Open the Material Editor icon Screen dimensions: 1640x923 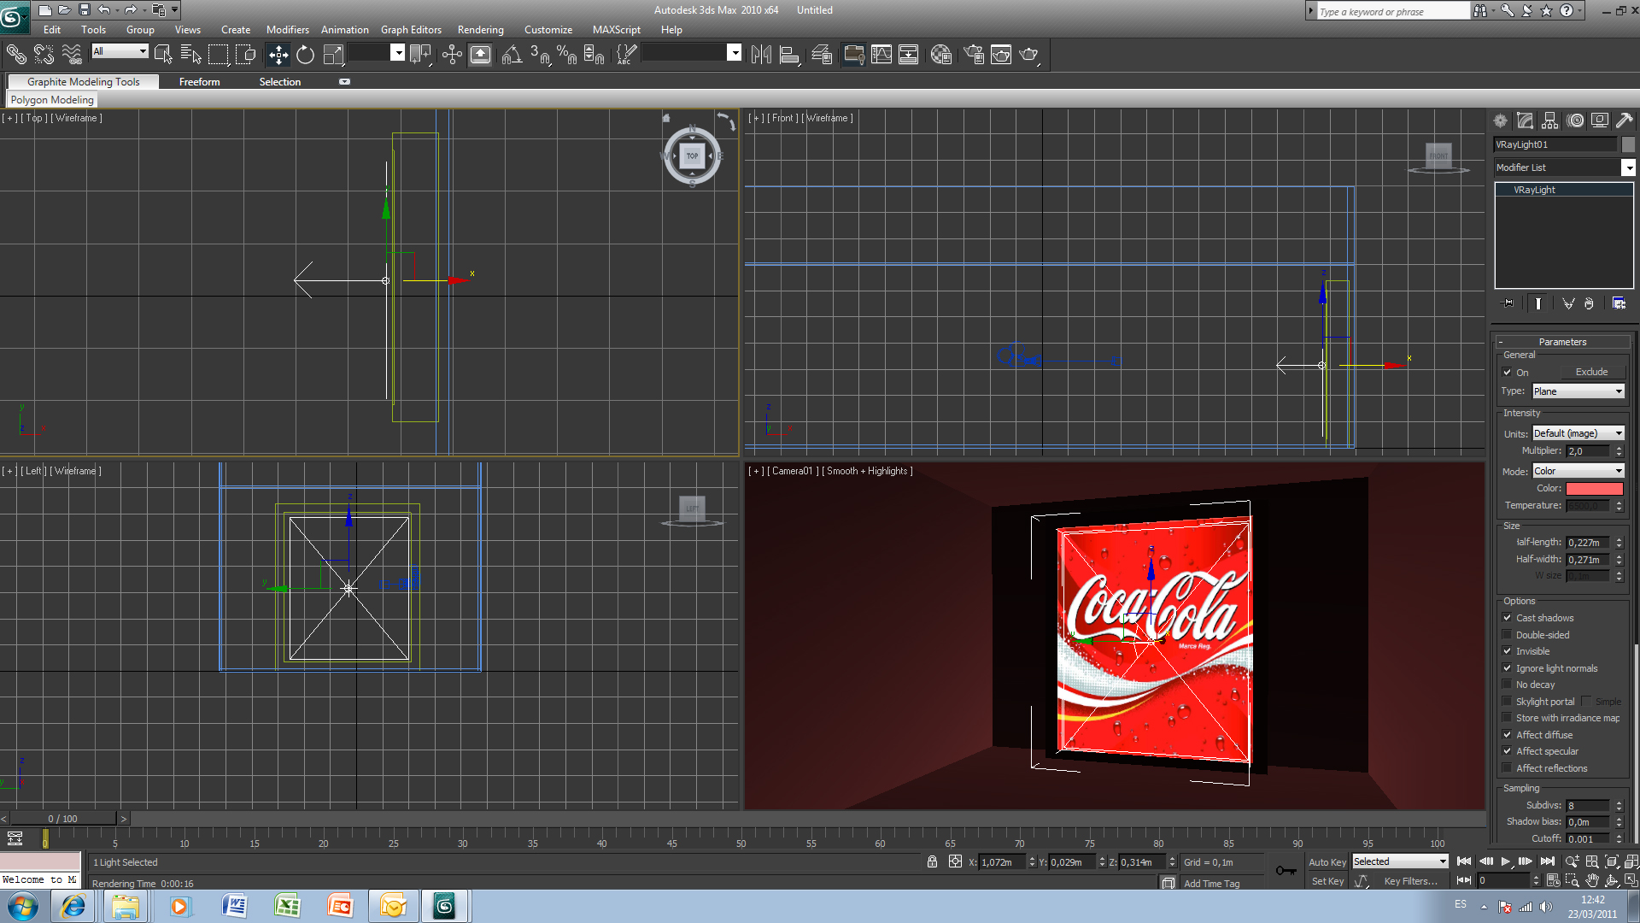point(941,55)
